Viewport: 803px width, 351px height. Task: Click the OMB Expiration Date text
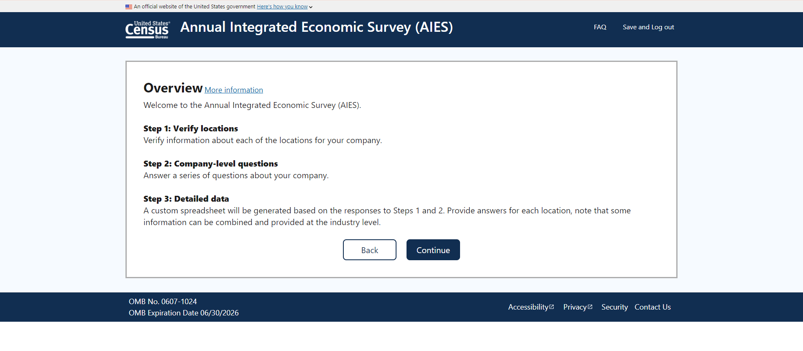(x=184, y=313)
